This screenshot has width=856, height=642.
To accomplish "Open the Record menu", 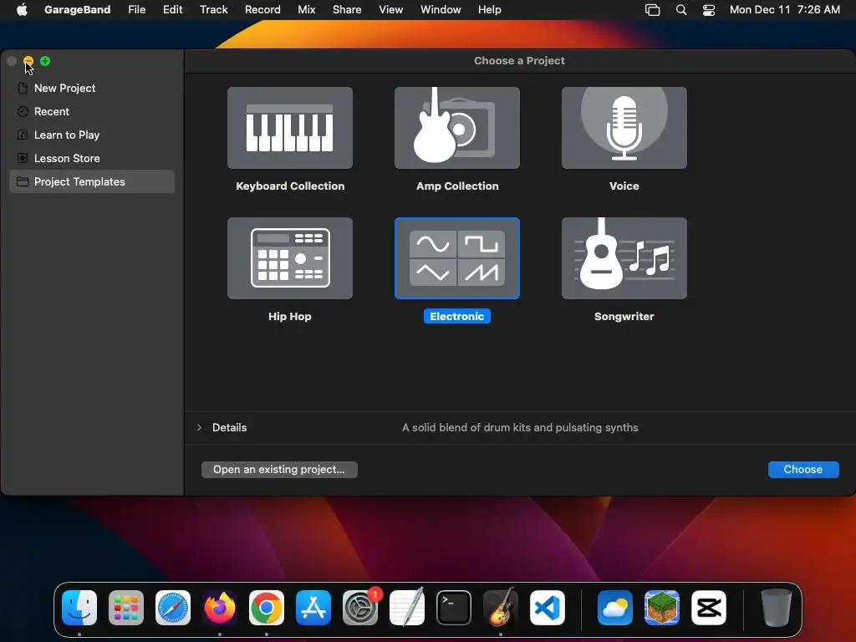I will (262, 9).
